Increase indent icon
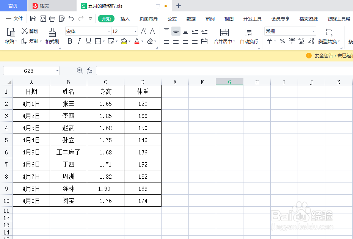The height and width of the screenshot is (239, 353). [204, 31]
